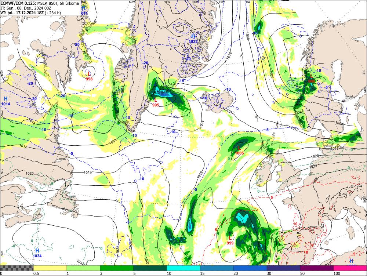This screenshot has width=367, height=276.
Task: Click the H 1014 high pressure marker
Action: click(6, 101)
